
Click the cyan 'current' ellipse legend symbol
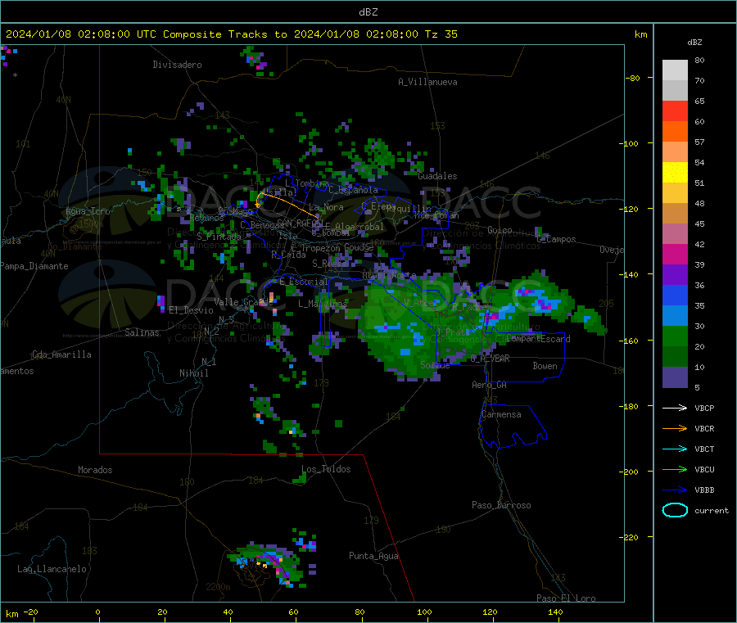coord(675,510)
